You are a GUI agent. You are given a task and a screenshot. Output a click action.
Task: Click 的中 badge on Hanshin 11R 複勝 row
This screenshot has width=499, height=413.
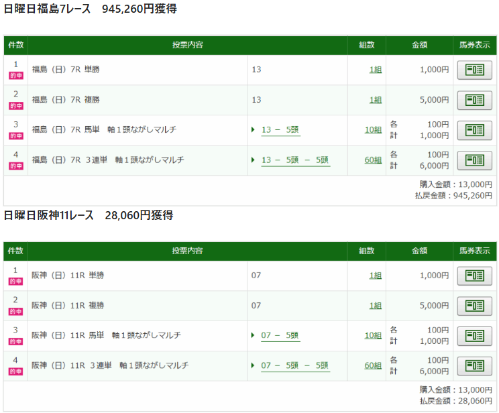click(15, 312)
